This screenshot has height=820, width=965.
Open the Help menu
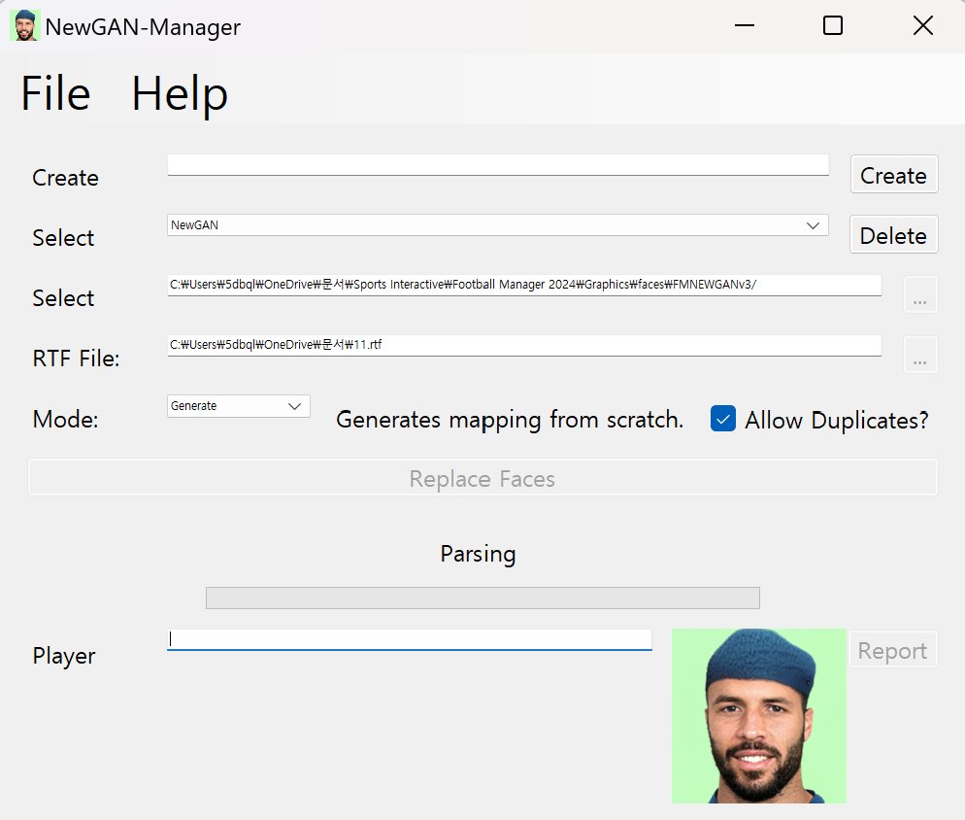tap(180, 94)
